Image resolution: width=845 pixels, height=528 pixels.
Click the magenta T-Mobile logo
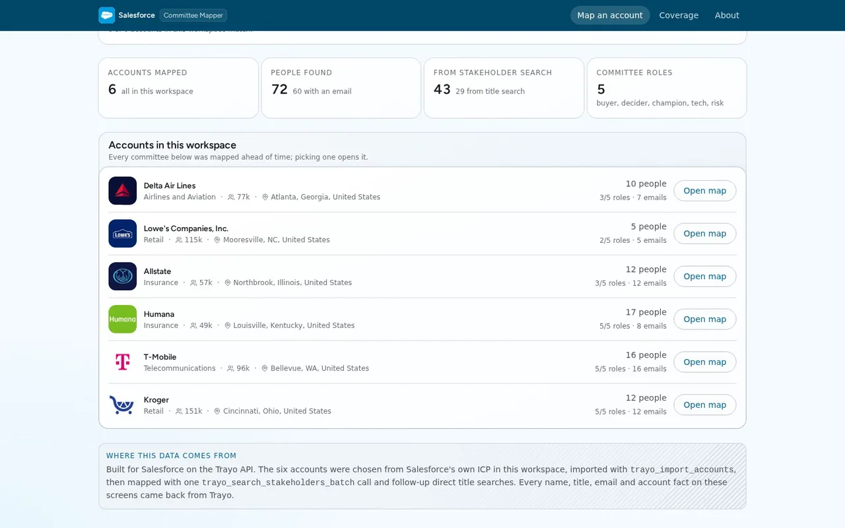[123, 362]
